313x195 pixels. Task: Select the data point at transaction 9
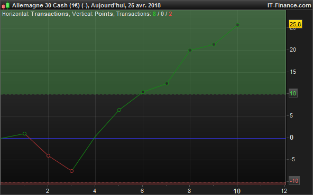(x=214, y=45)
